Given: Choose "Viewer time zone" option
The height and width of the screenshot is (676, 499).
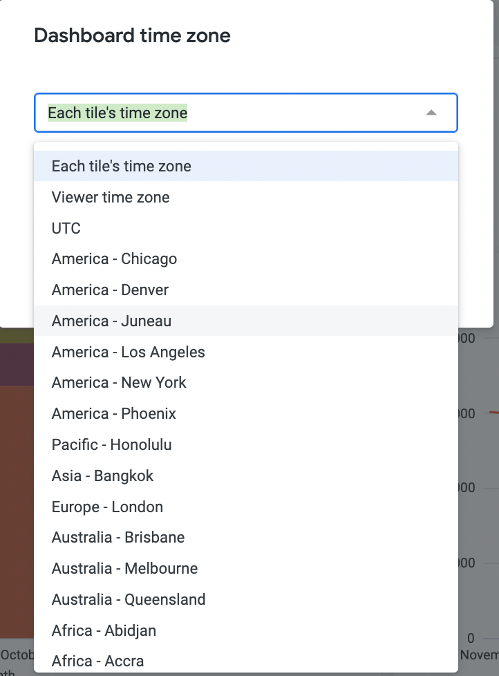Looking at the screenshot, I should (110, 197).
